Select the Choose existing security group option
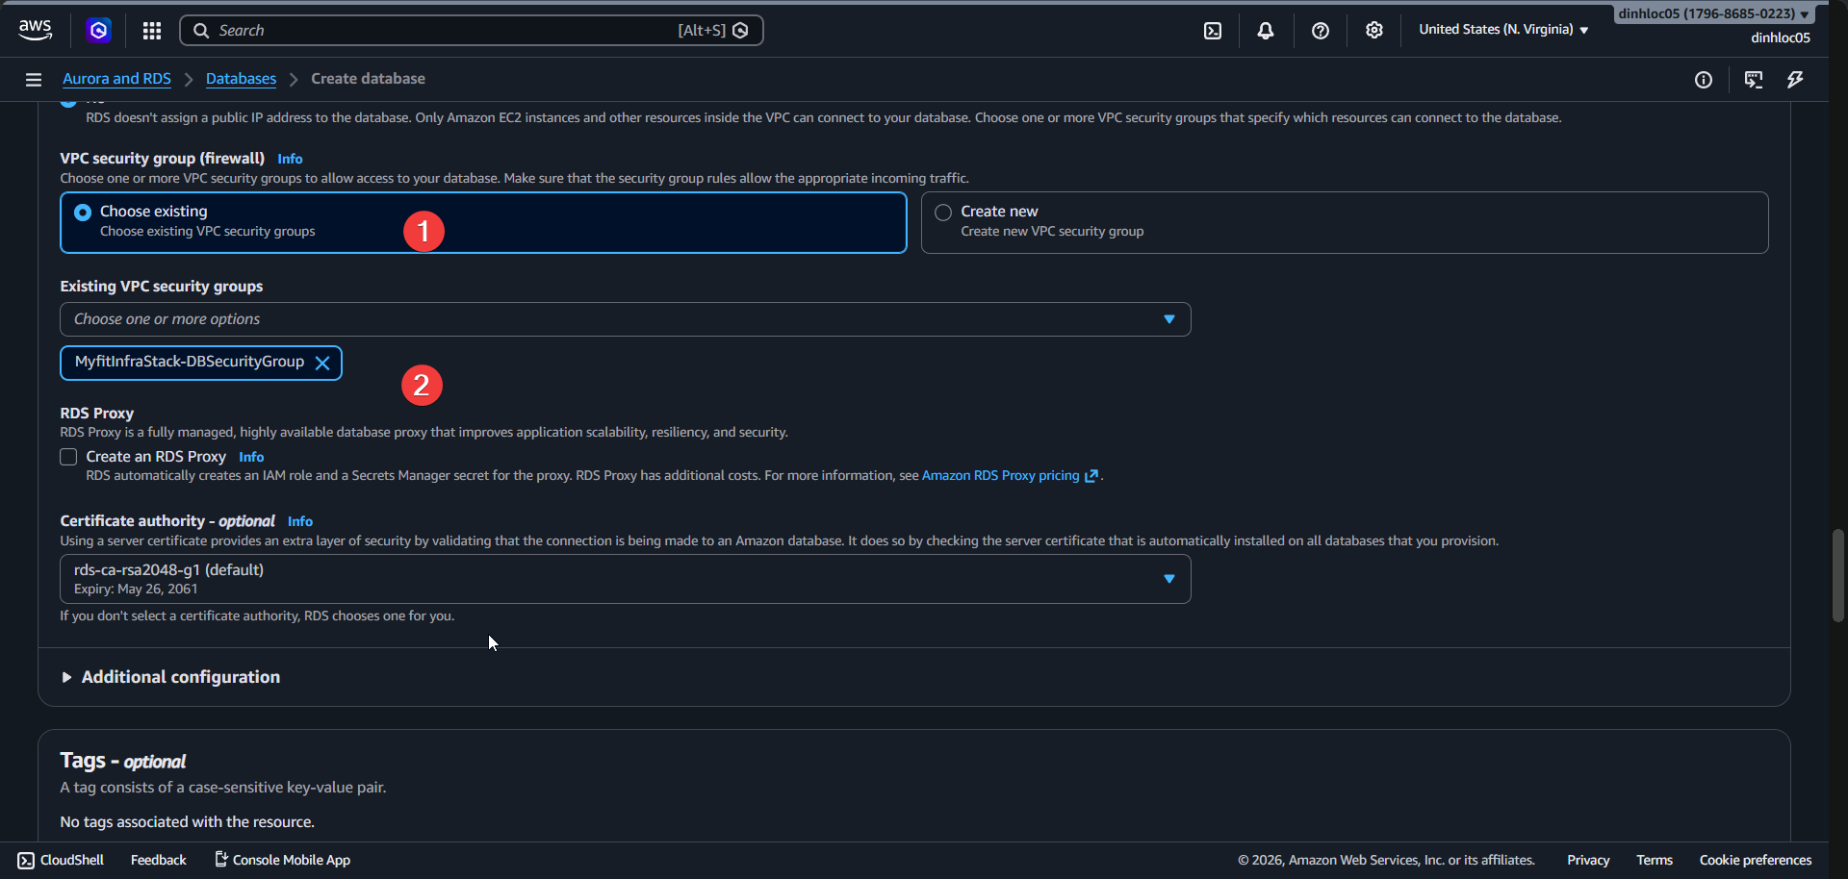 tap(82, 212)
